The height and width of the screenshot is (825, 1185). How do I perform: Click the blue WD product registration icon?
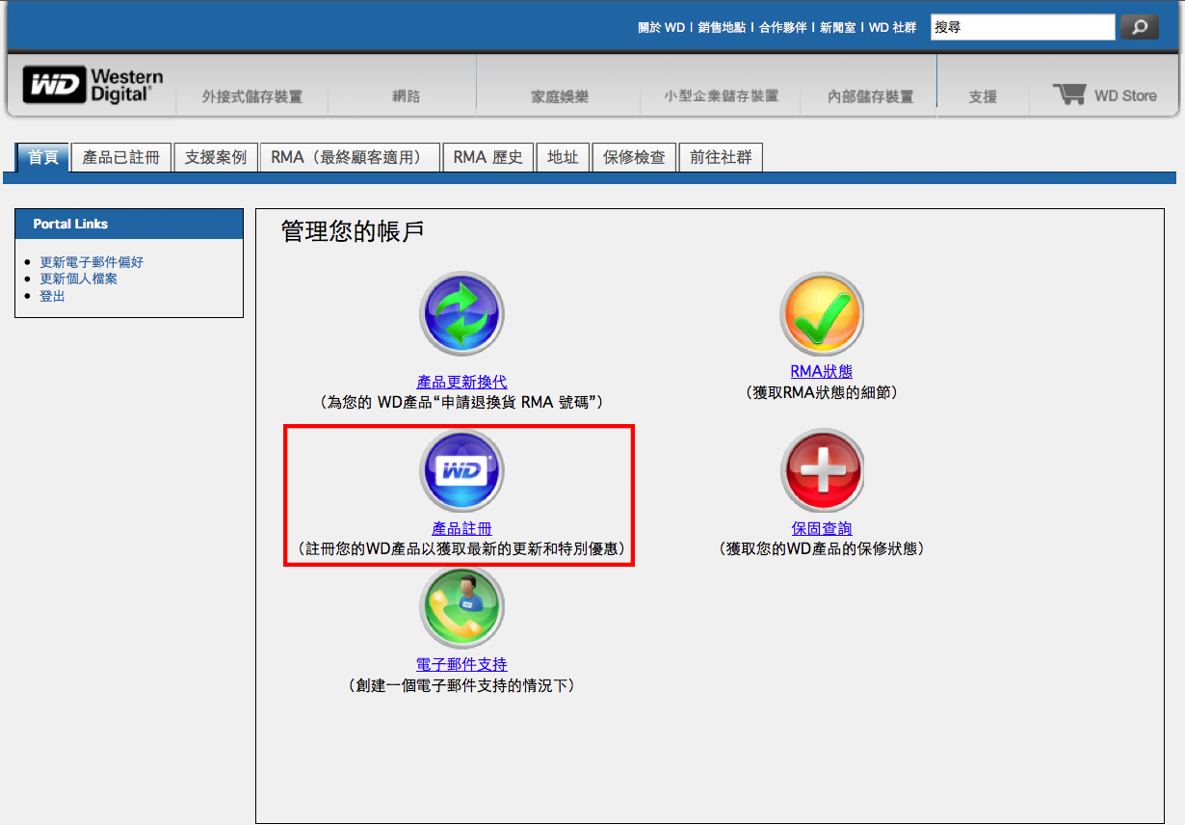[x=461, y=471]
